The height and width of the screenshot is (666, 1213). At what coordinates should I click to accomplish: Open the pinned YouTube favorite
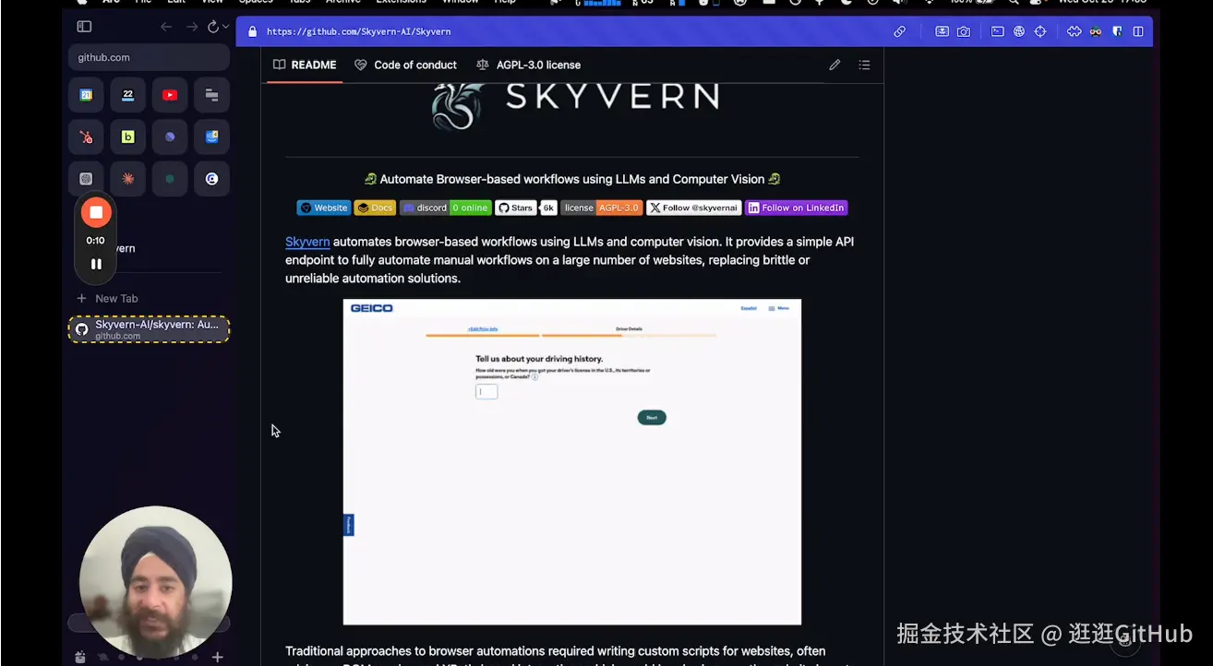click(x=170, y=95)
